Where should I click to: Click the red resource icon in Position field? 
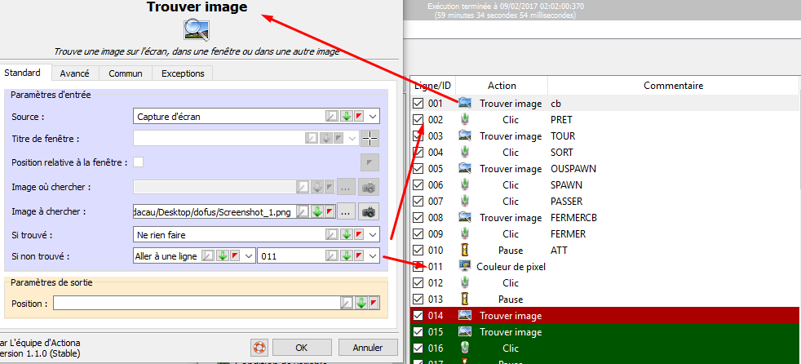click(373, 304)
